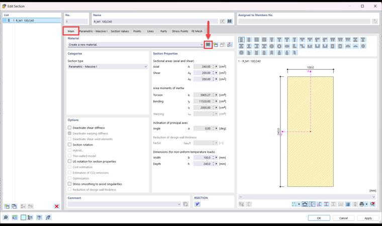Click the search magnifier icon at bottom left
Image resolution: width=382 pixels, height=226 pixels.
6,217
